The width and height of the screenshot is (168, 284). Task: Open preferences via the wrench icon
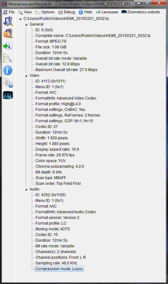click(x=8, y=58)
